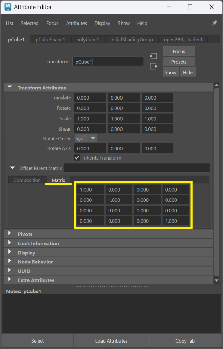Click the transform name input field

pyautogui.click(x=108, y=62)
